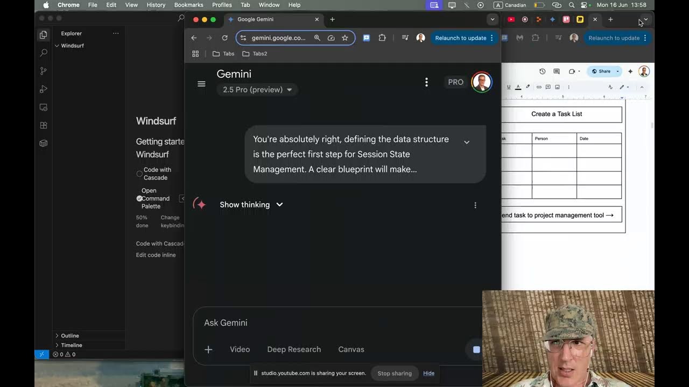Open the Profiles menu in menu bar
This screenshot has height=387, width=689.
pyautogui.click(x=222, y=5)
